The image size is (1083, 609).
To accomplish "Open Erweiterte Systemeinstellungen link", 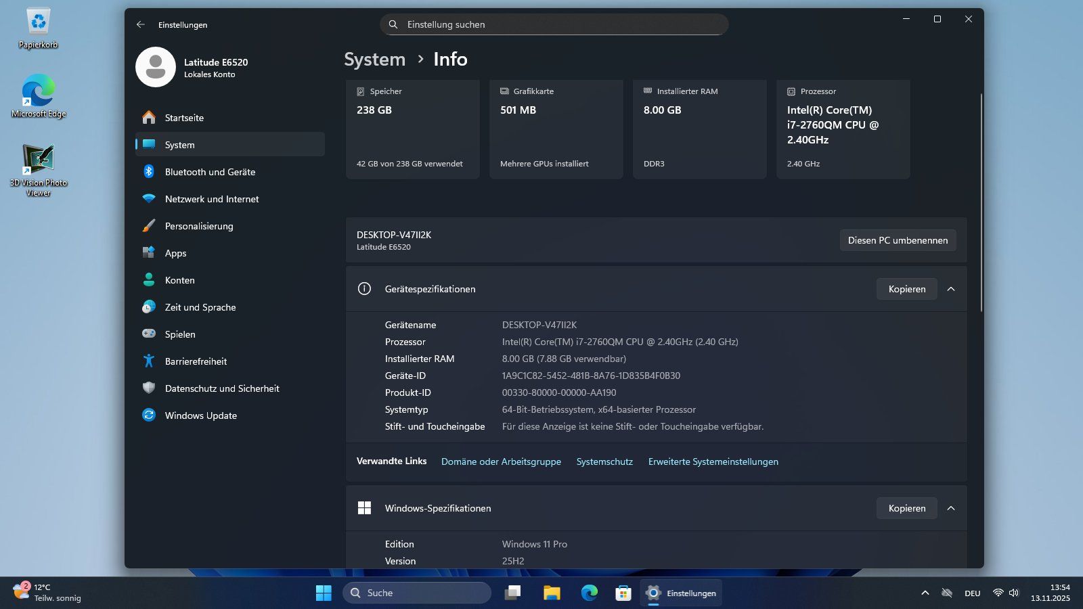I will pyautogui.click(x=713, y=461).
